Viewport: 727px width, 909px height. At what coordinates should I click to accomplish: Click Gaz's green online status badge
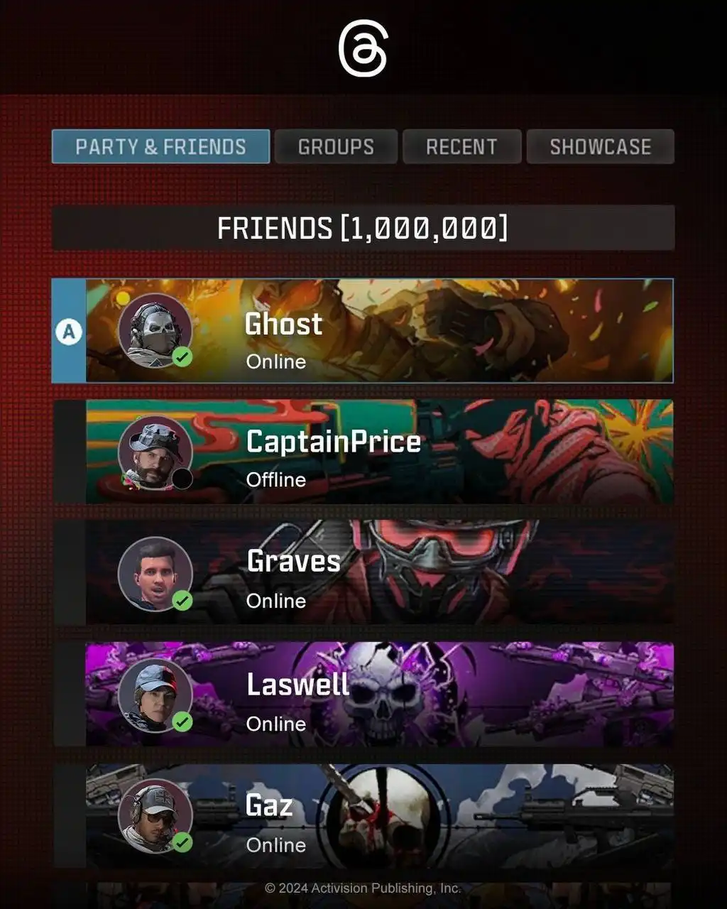[x=182, y=843]
